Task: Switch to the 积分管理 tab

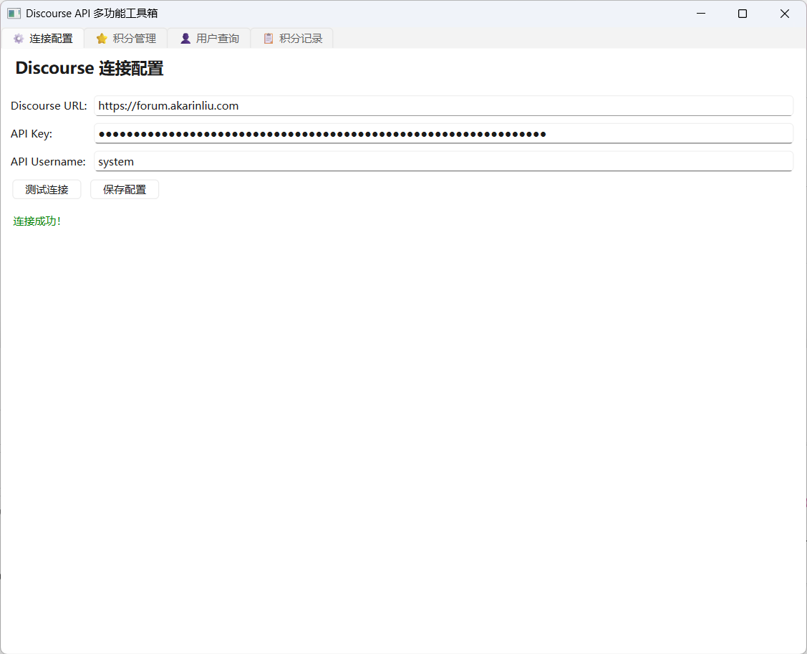Action: point(126,39)
